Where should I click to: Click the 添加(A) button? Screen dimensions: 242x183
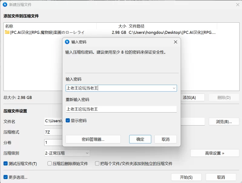point(193,97)
